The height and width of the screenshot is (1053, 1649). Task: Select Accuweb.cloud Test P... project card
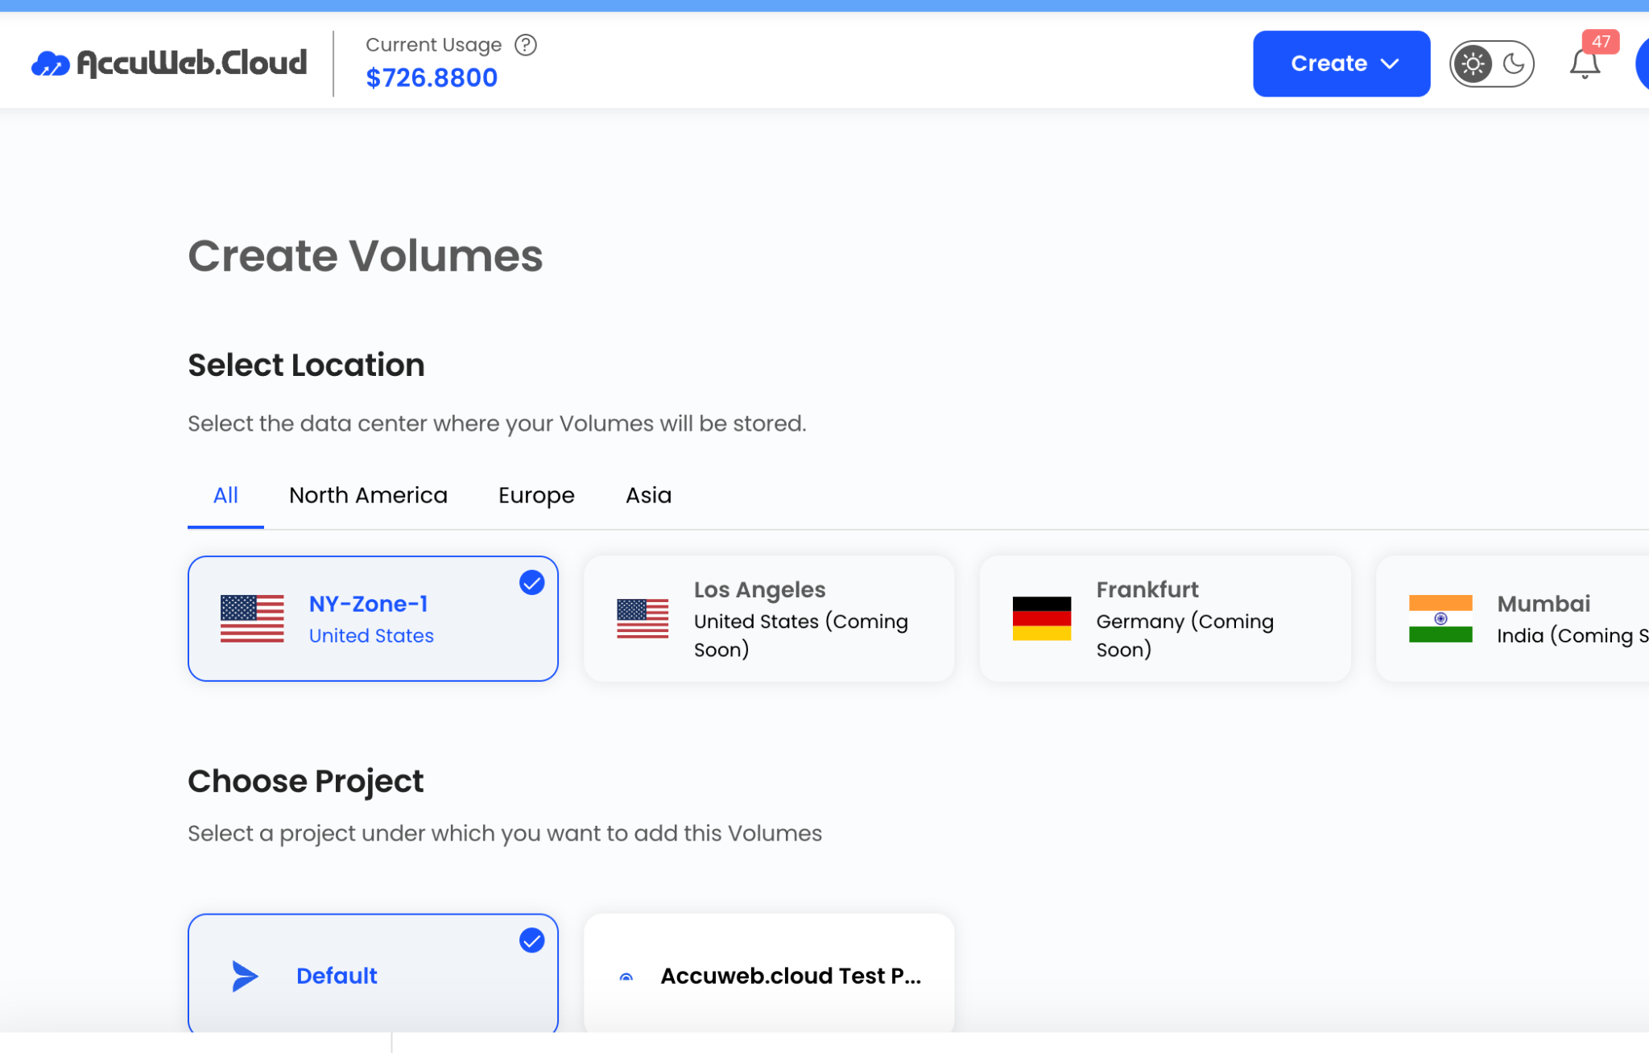point(769,974)
